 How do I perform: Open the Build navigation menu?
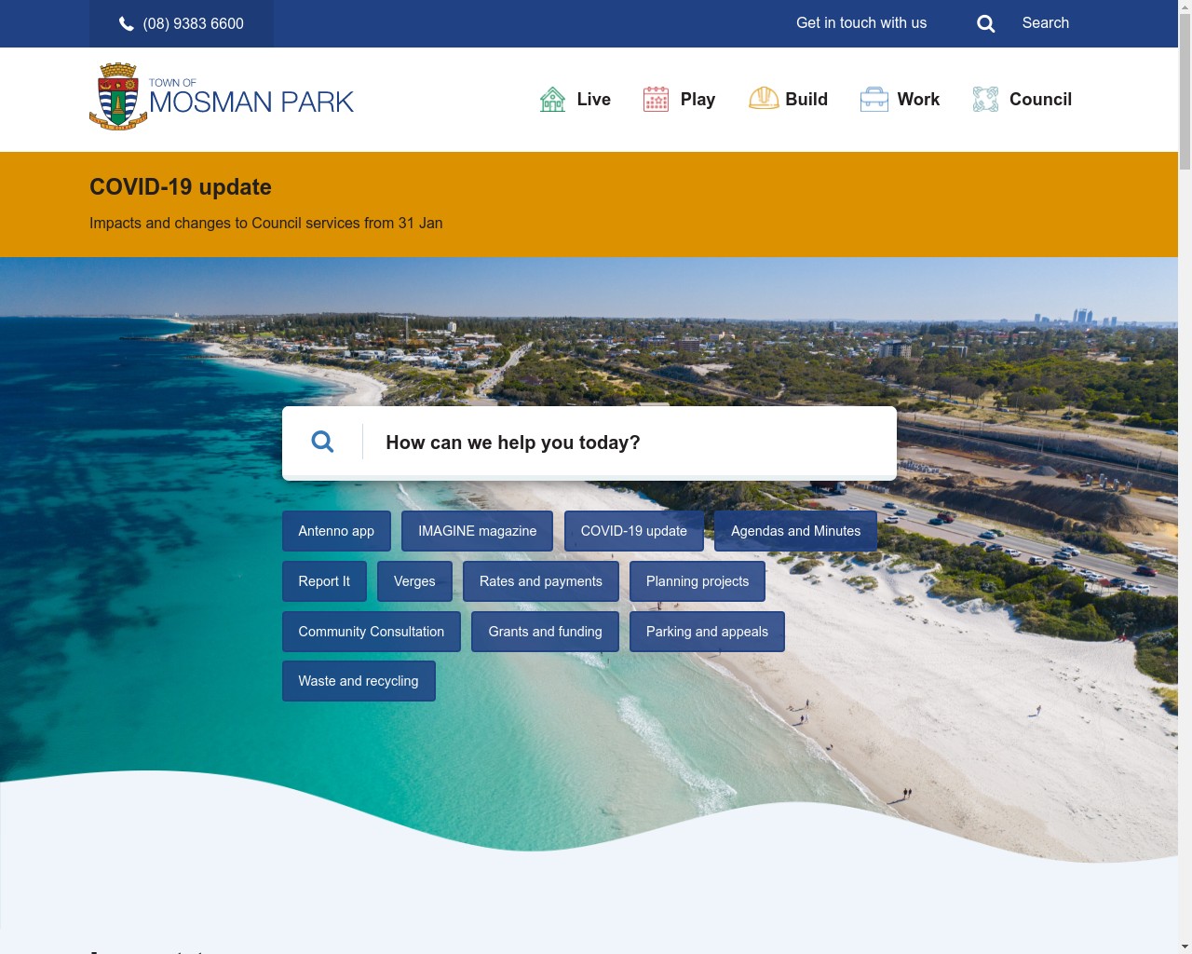(x=806, y=99)
